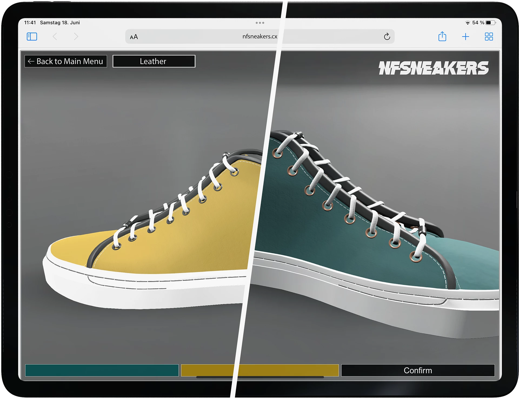Screen dimensions: 519x398
Task: Open the share sheet icon
Action: [x=442, y=36]
